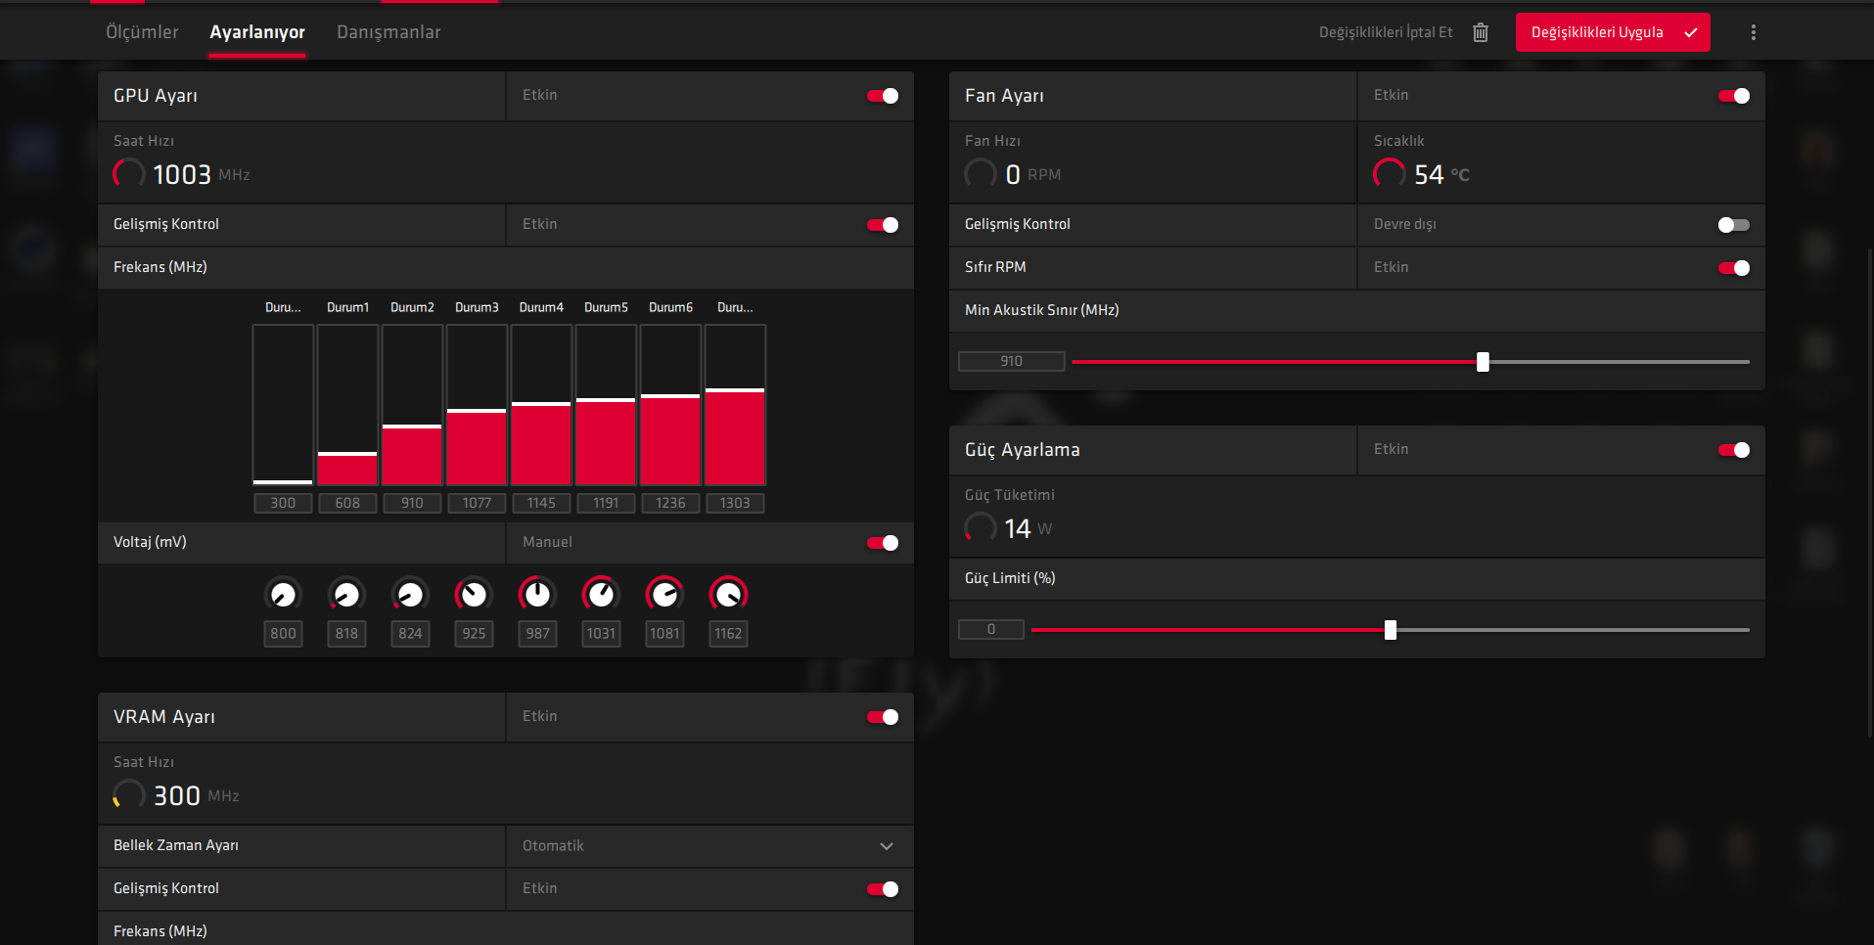Click the Durum6 frequency bar
1874x945 pixels.
pyautogui.click(x=670, y=405)
